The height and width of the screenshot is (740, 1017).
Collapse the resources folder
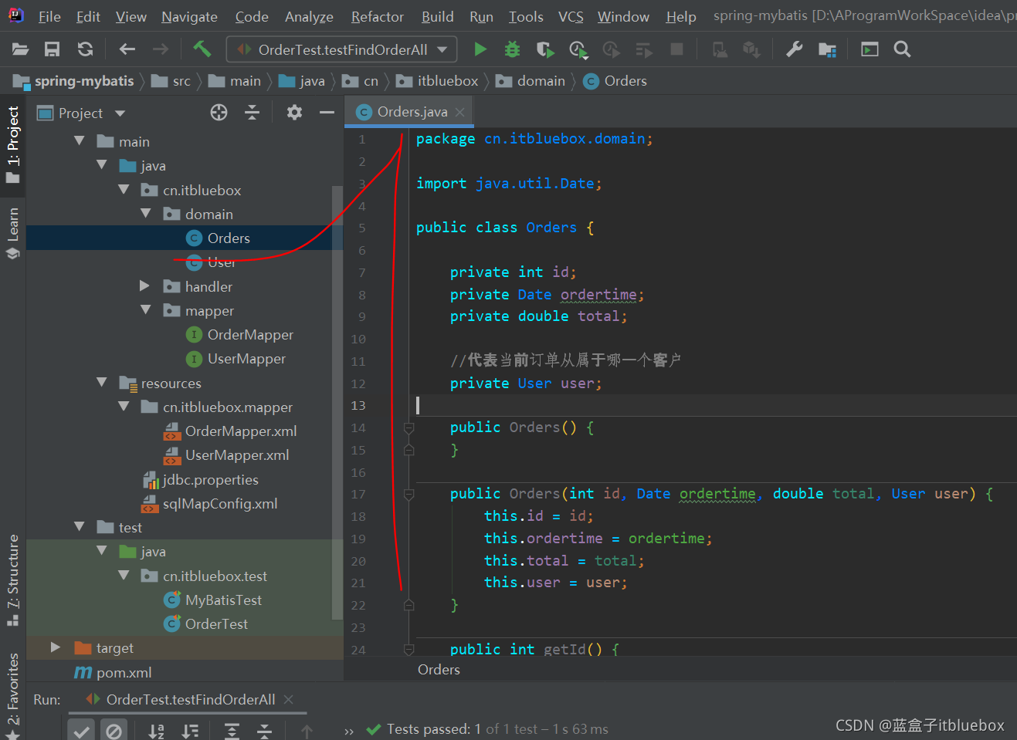[x=101, y=383]
